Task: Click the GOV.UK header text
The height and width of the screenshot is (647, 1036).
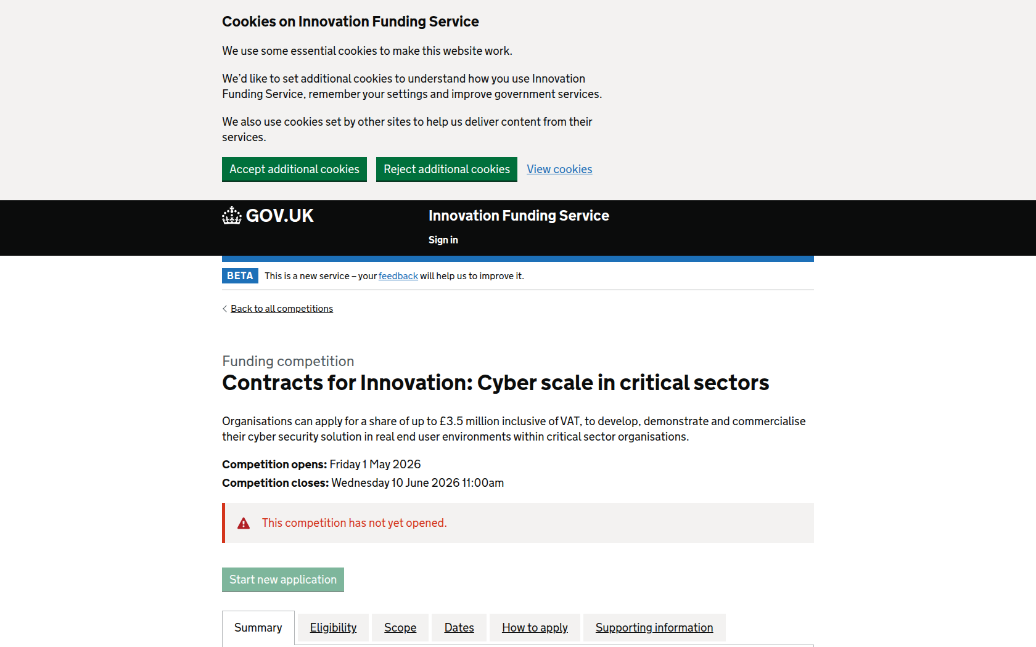Action: coord(279,216)
